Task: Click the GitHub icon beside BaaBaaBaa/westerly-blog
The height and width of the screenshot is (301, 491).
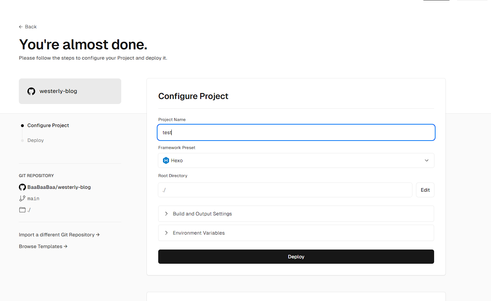Action: [22, 187]
